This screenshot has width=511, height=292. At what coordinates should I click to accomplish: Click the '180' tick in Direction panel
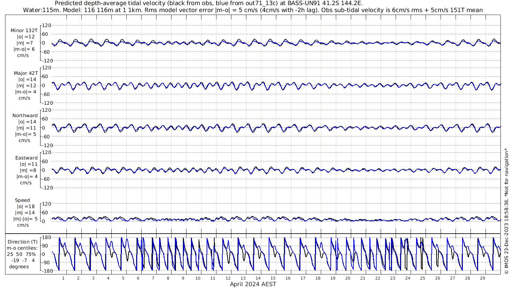point(46,238)
